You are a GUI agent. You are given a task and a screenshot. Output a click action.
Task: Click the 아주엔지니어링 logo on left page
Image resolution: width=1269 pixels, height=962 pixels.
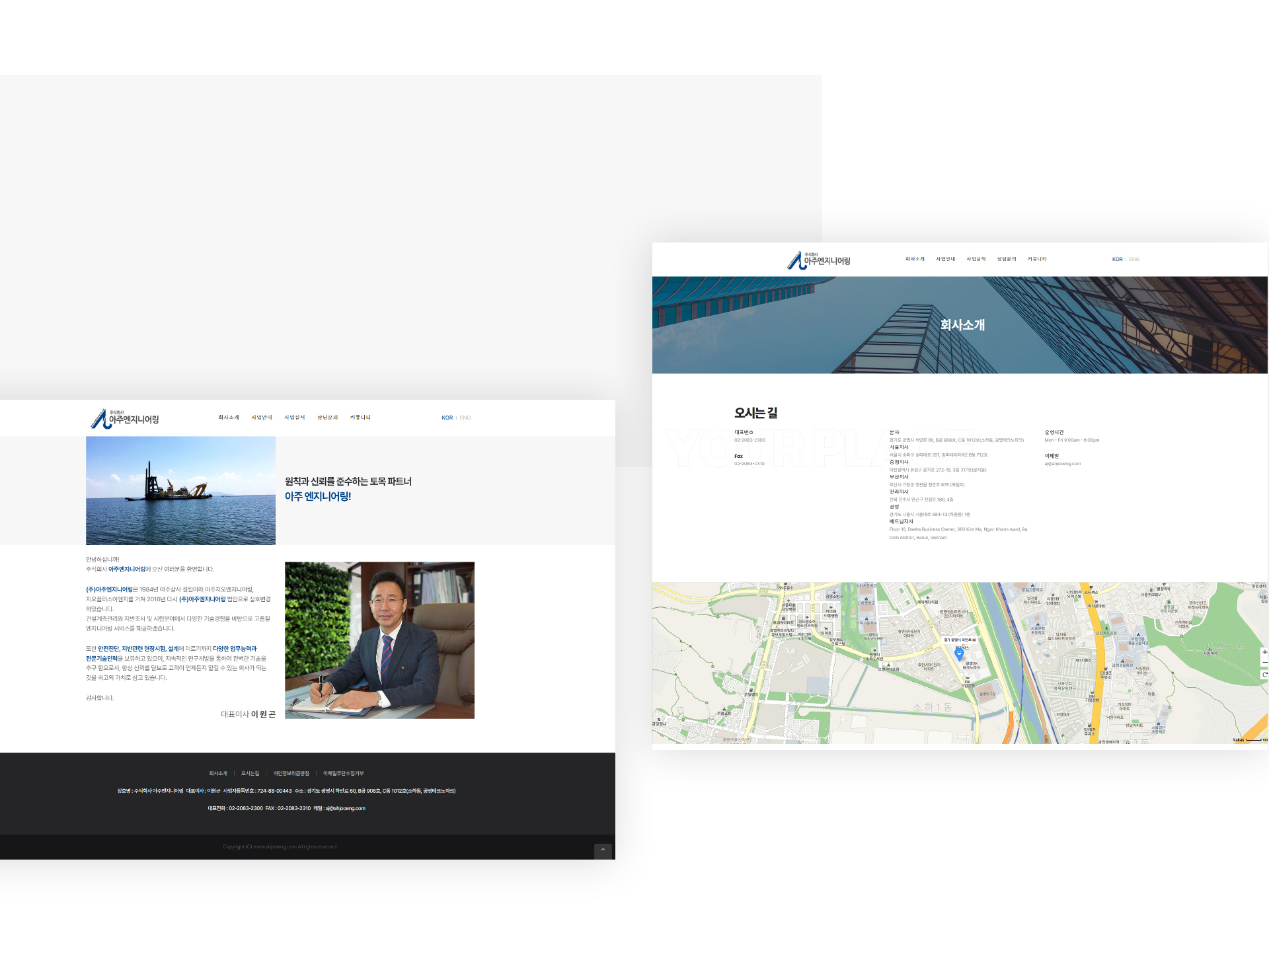(125, 418)
